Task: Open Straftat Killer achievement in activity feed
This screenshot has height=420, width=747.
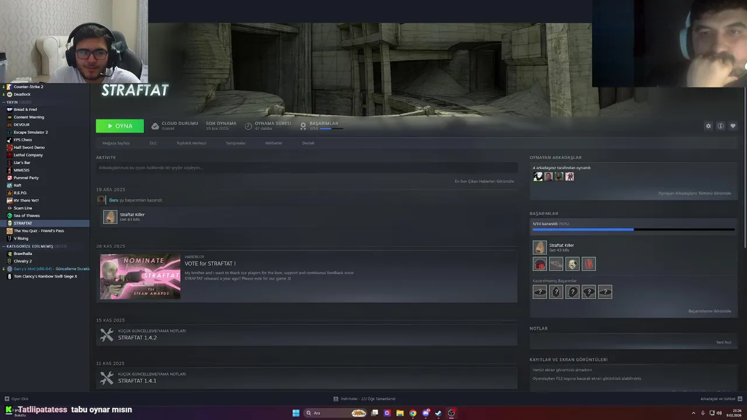Action: pyautogui.click(x=110, y=217)
